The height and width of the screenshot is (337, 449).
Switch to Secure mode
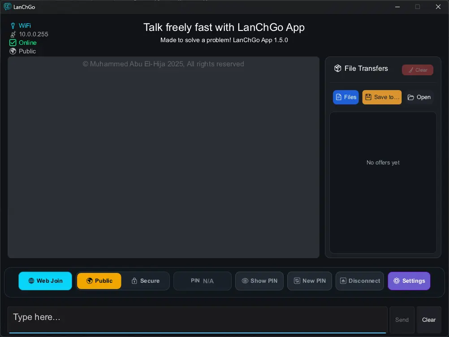146,281
